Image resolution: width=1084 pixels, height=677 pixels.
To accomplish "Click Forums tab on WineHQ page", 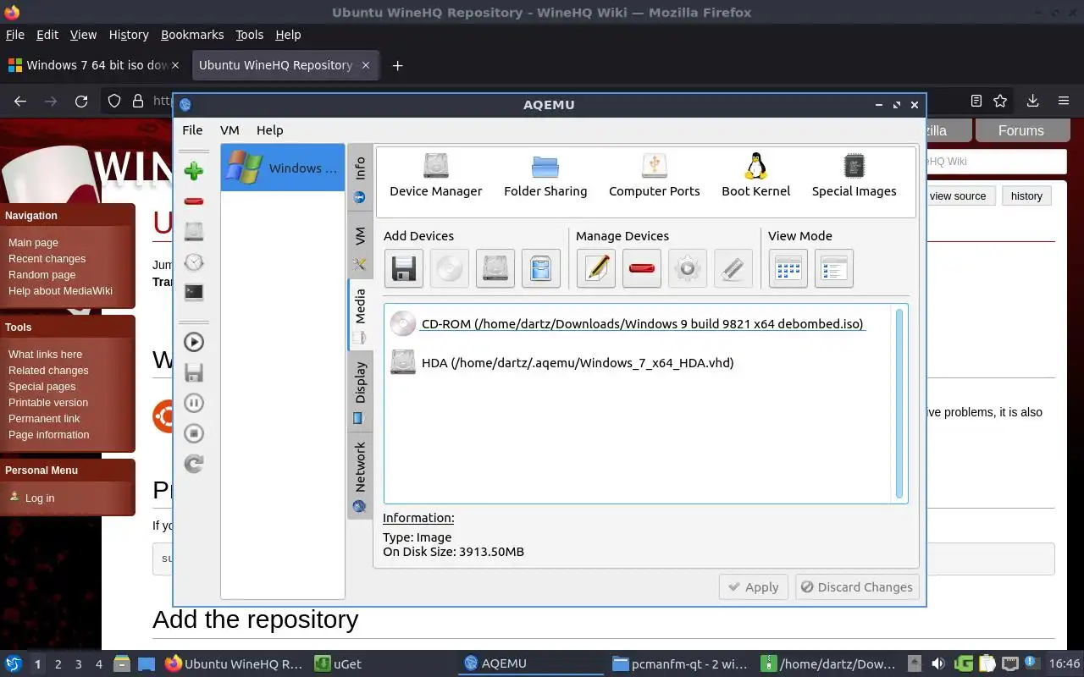I will (x=1021, y=130).
